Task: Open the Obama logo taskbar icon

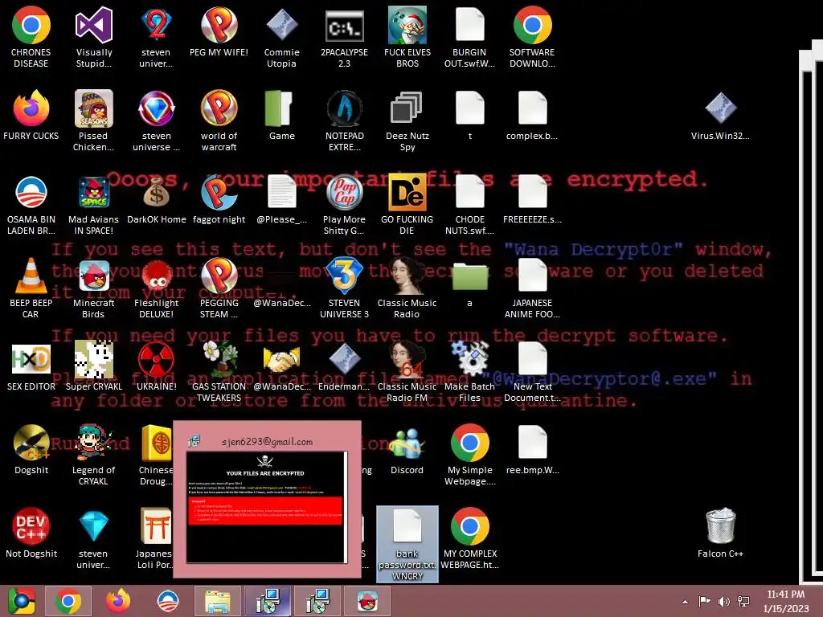Action: click(168, 601)
